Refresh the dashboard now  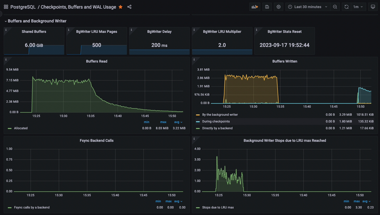(x=347, y=7)
